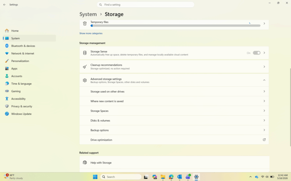Open Gaming settings page
Viewport: 291px width, 181px height.
click(29, 91)
